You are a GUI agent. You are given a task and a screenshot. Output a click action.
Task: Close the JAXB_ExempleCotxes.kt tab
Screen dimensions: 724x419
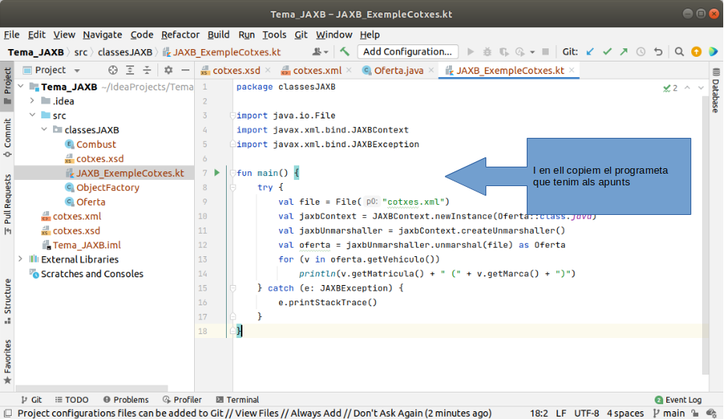click(x=571, y=70)
